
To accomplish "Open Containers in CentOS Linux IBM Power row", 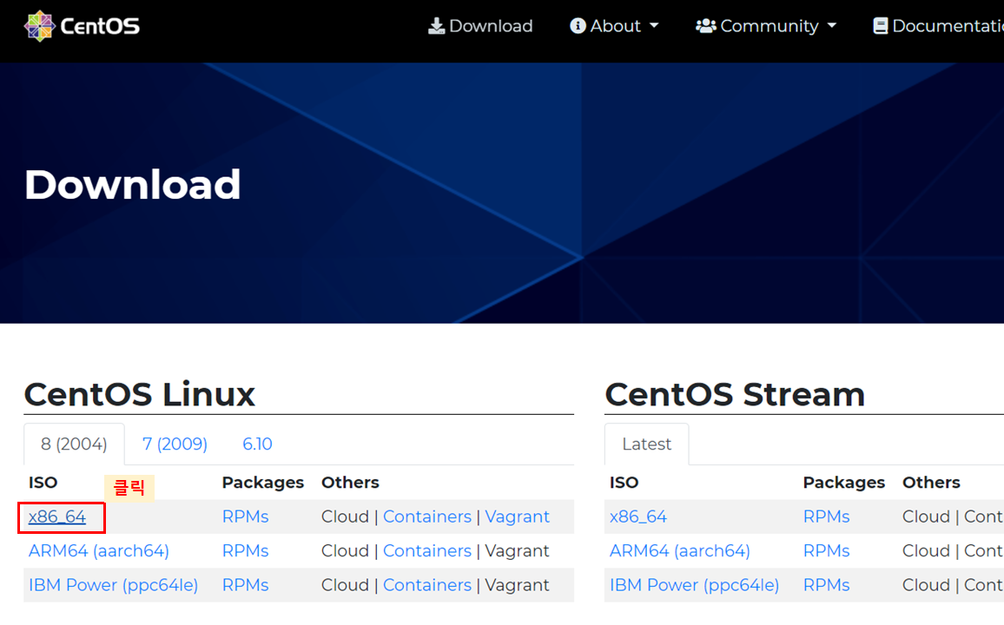I will coord(427,585).
